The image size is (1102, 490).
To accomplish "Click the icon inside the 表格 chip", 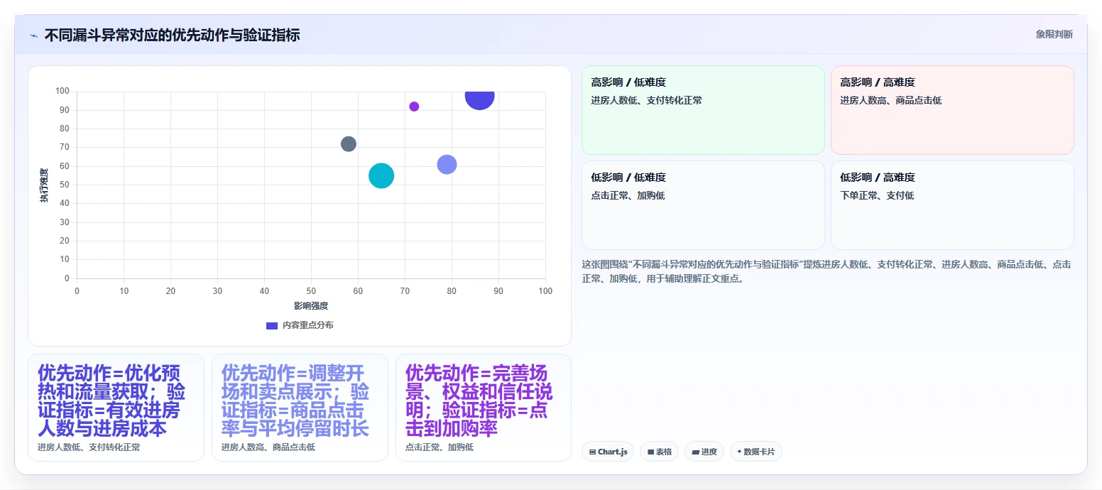I will (650, 452).
